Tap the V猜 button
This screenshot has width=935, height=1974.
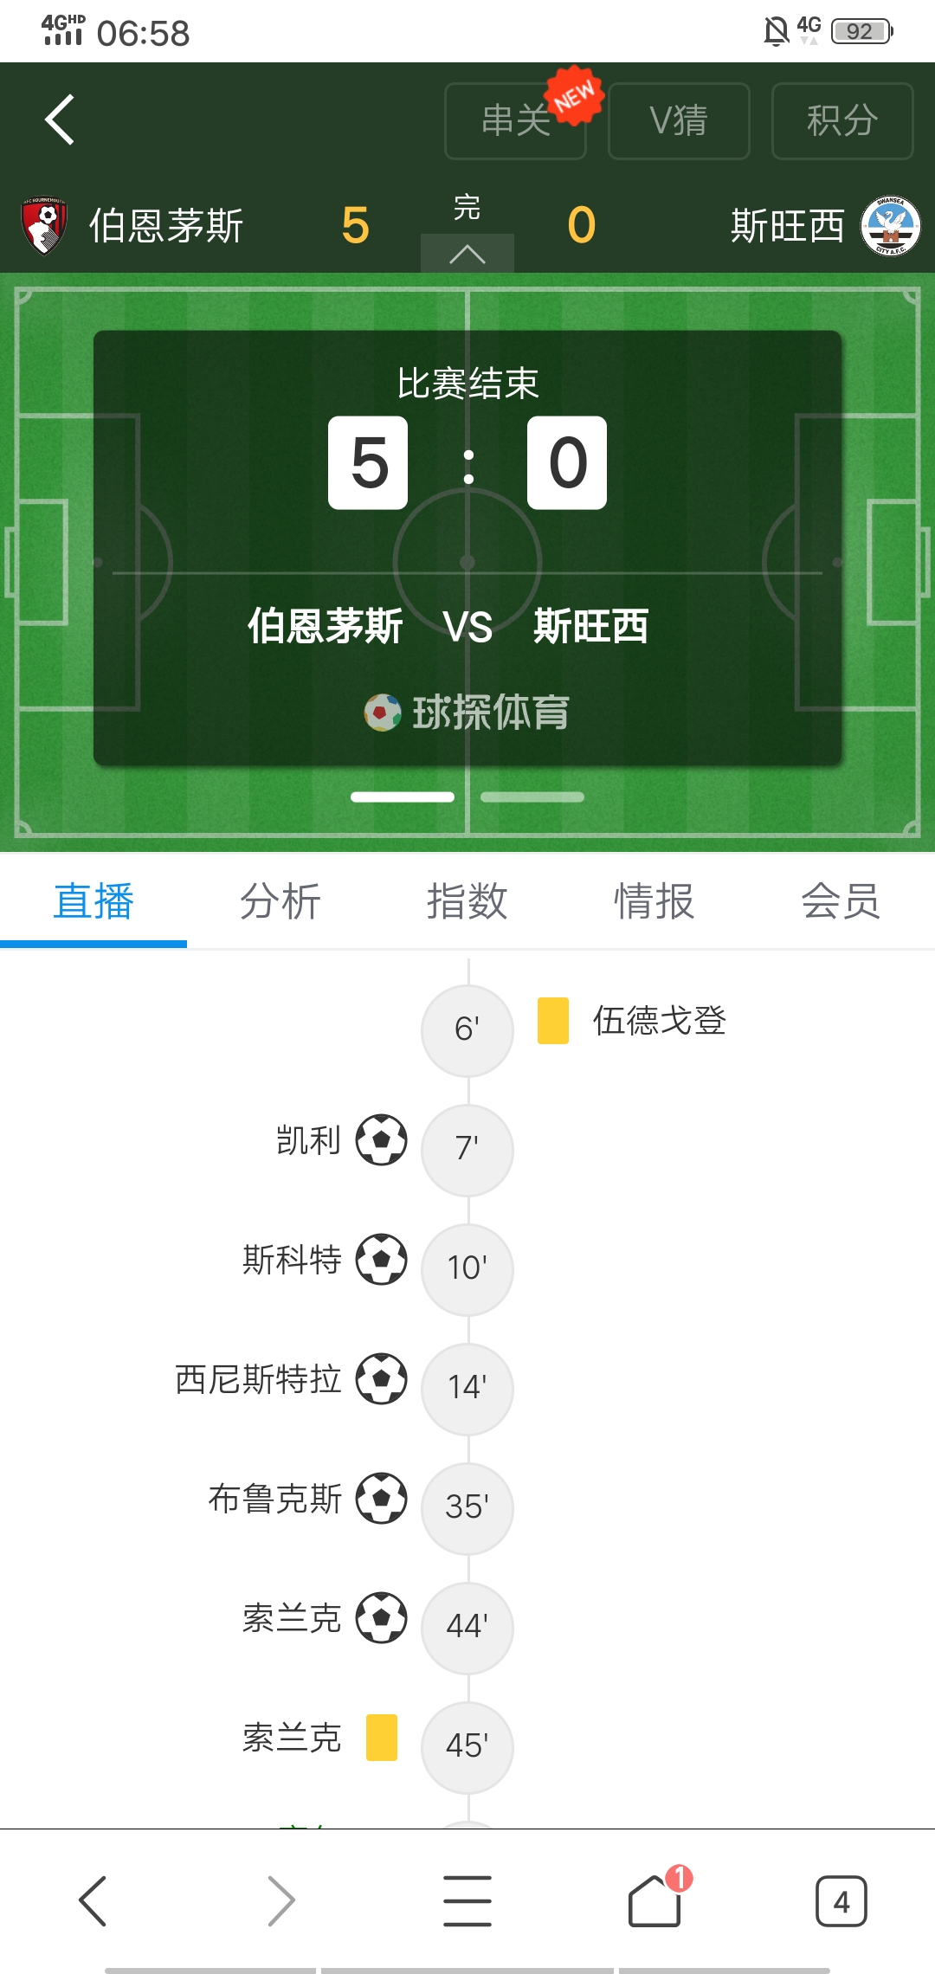click(x=679, y=120)
